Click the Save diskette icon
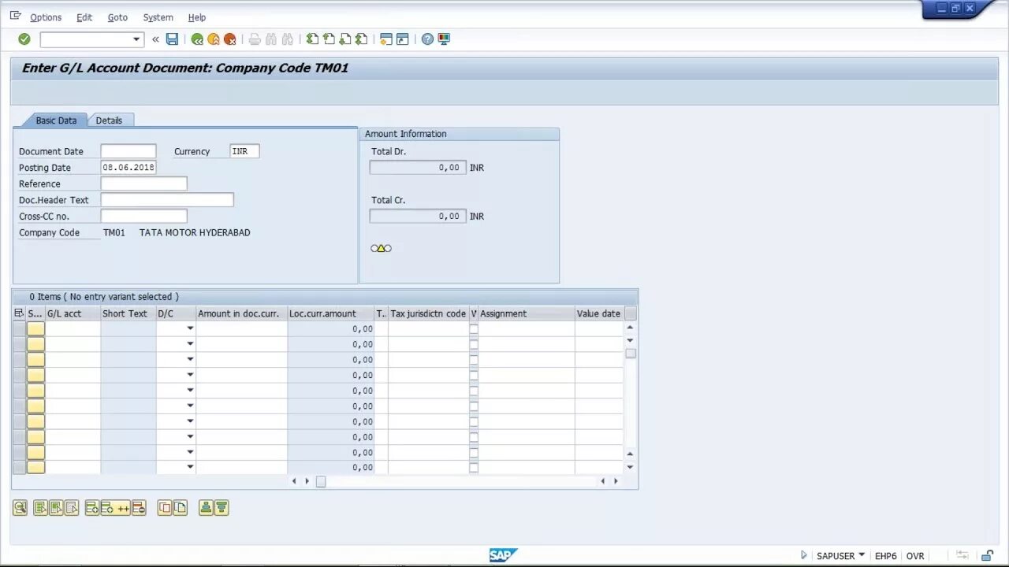 [x=172, y=39]
